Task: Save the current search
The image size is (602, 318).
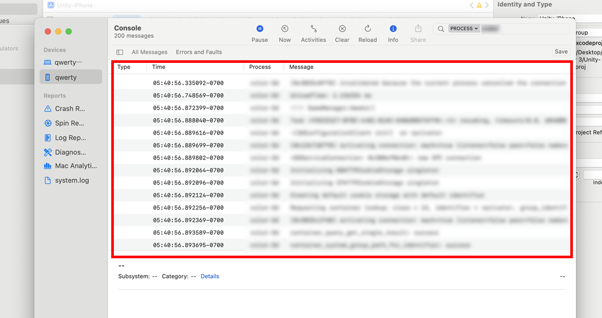Action: pyautogui.click(x=561, y=52)
